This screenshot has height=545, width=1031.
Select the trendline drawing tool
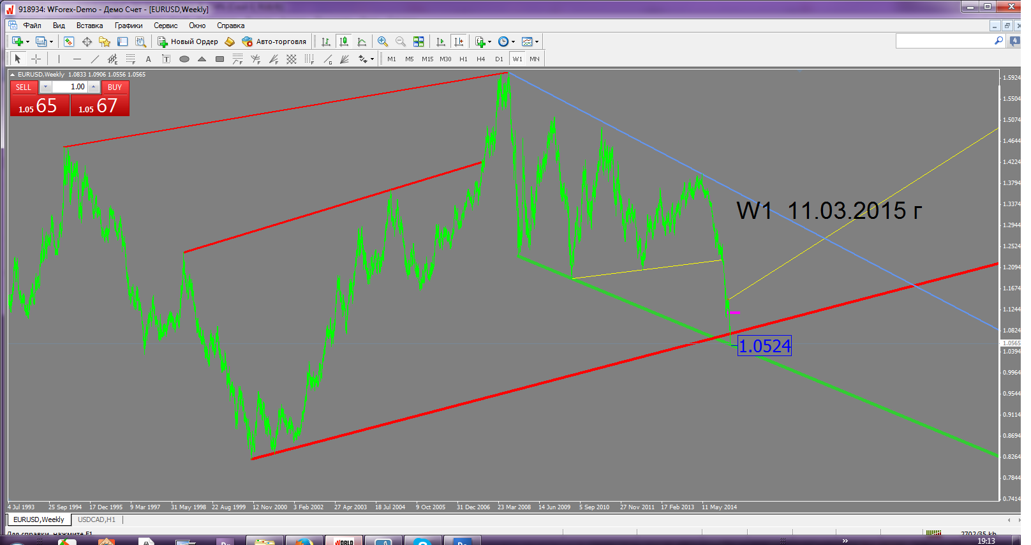pos(95,59)
